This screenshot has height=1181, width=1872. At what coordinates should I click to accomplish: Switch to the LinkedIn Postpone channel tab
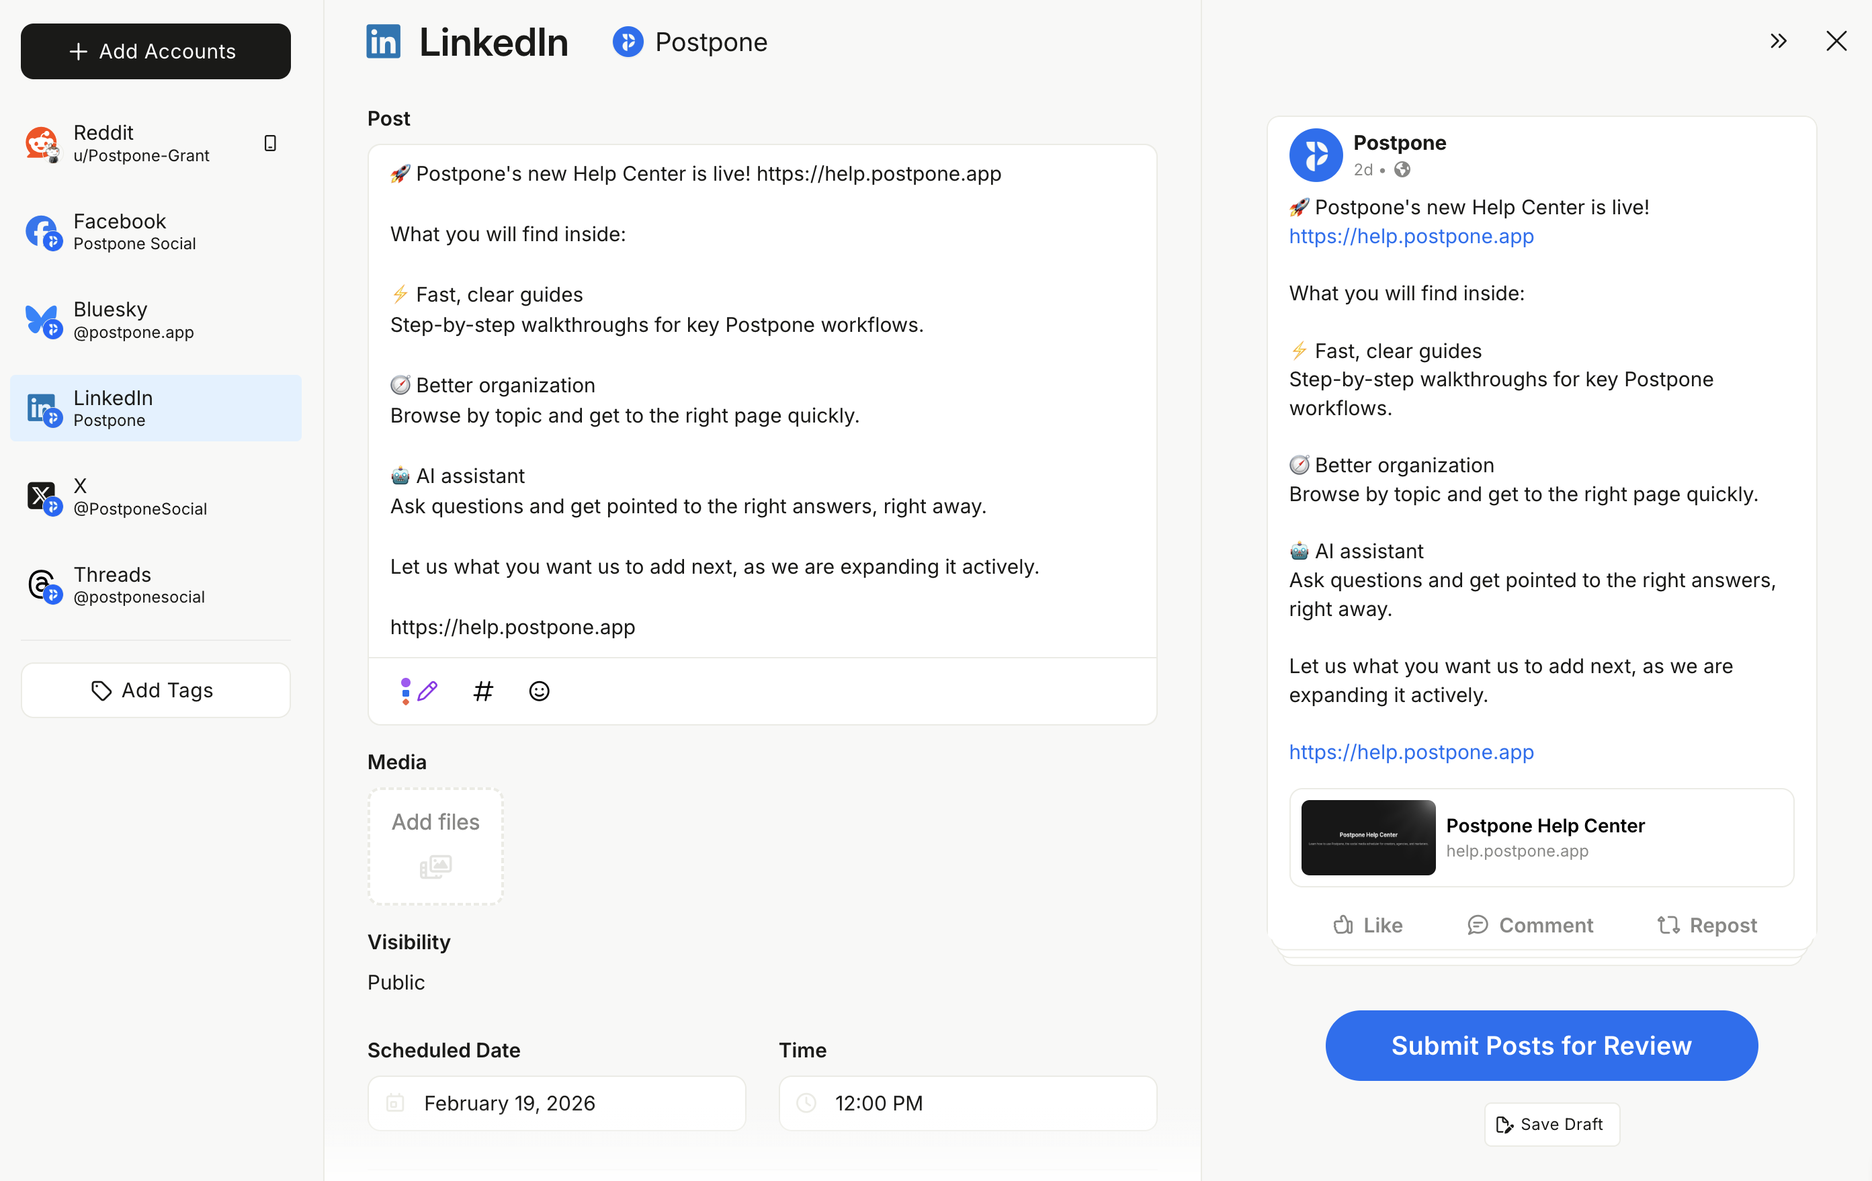tap(689, 42)
